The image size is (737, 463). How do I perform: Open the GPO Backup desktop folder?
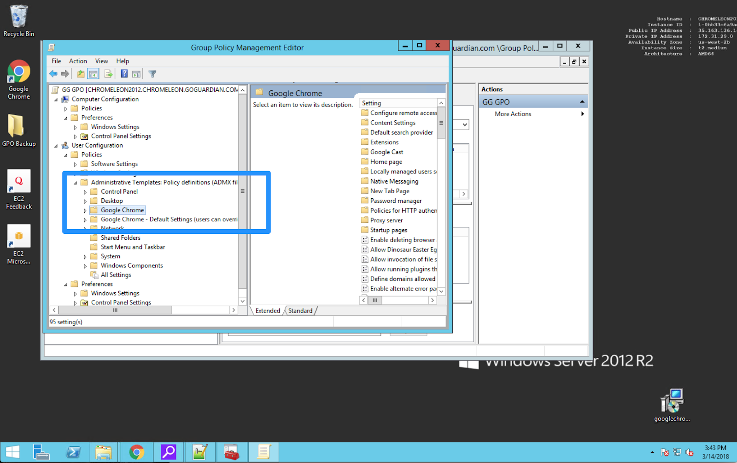[x=18, y=130]
